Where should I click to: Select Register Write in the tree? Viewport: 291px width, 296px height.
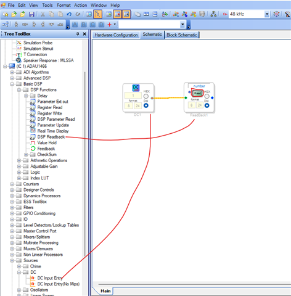49,113
